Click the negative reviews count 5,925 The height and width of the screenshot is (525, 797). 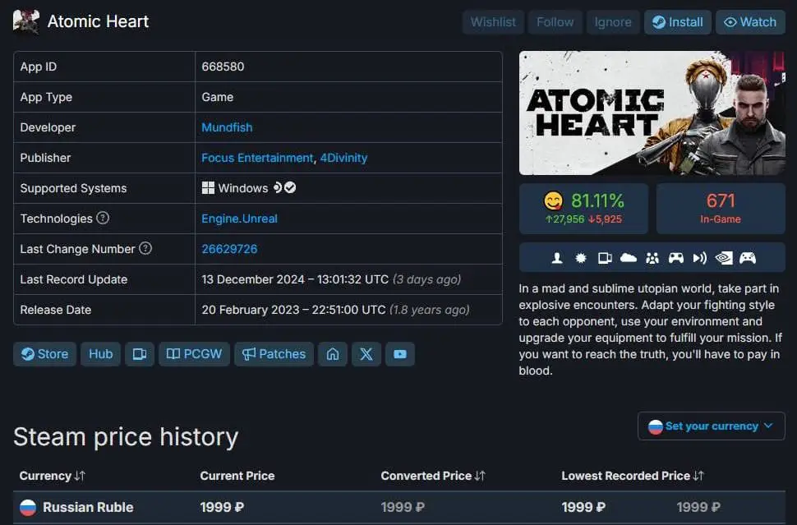[x=605, y=219]
